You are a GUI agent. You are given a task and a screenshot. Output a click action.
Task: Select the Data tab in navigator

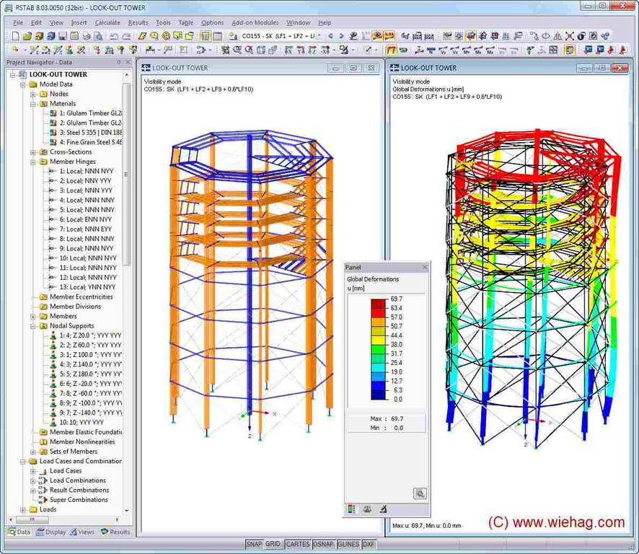click(19, 532)
